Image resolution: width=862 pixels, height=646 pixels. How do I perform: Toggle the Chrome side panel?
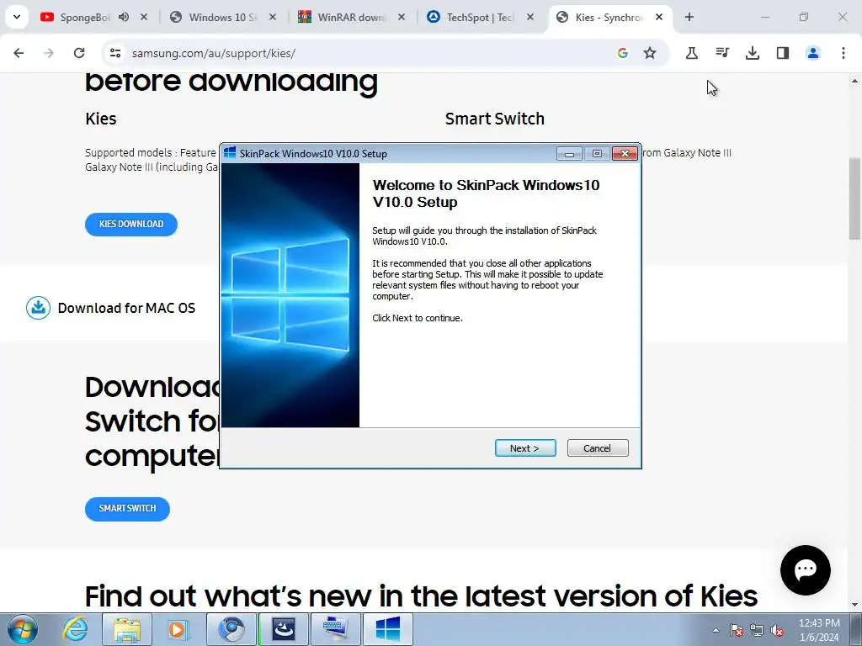[782, 53]
